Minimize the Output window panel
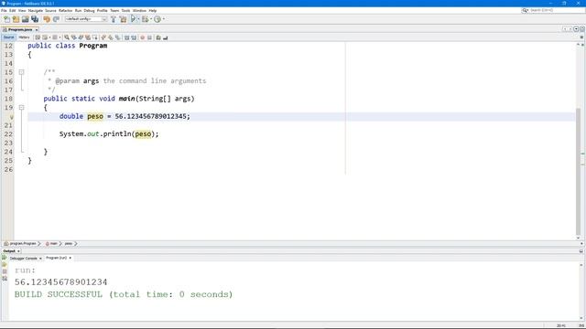This screenshot has width=586, height=329. pos(581,251)
